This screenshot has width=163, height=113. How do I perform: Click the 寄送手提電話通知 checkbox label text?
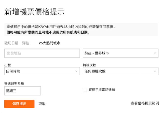coord(102,90)
